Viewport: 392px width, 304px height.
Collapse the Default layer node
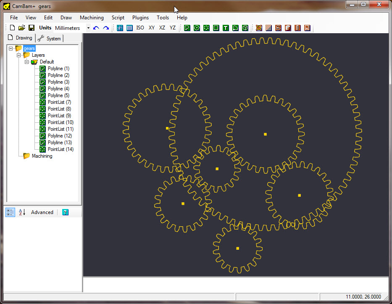click(x=26, y=62)
